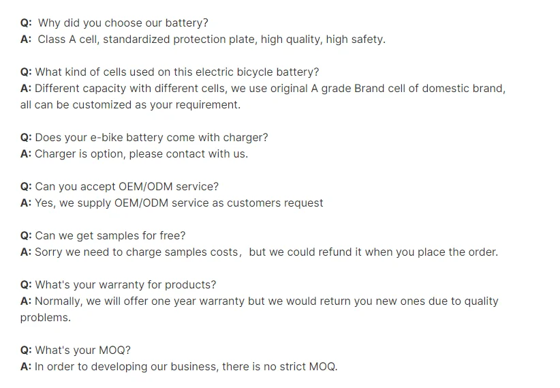Click the bold 'A:' label before 'Charger is option'
This screenshot has height=388, width=560.
pos(26,154)
